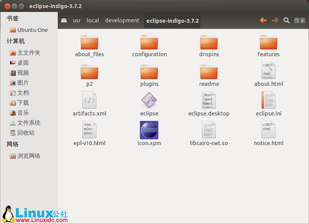
Task: Close the eclipse-indigo-3.7.2 window
Action: (7, 6)
